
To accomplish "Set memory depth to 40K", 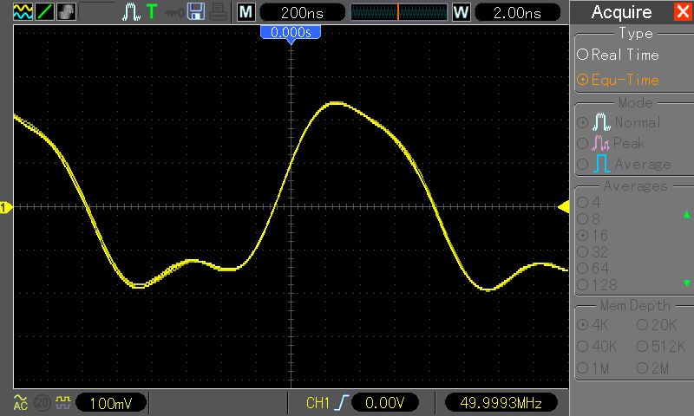I will tap(597, 347).
